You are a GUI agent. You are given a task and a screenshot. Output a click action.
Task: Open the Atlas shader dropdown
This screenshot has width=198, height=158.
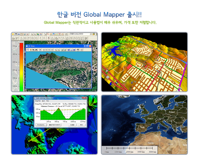(91, 34)
